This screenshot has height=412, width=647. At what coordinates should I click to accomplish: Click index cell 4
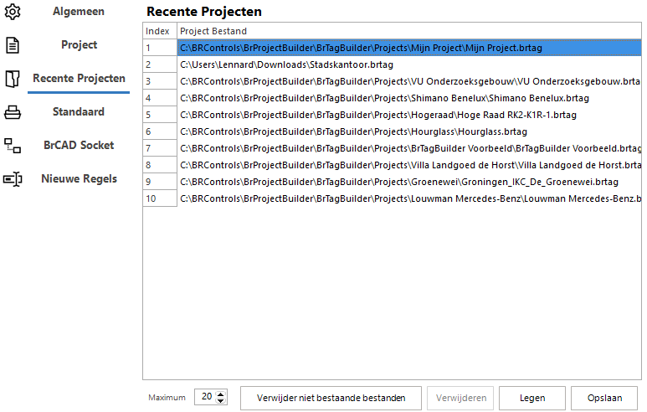click(160, 98)
